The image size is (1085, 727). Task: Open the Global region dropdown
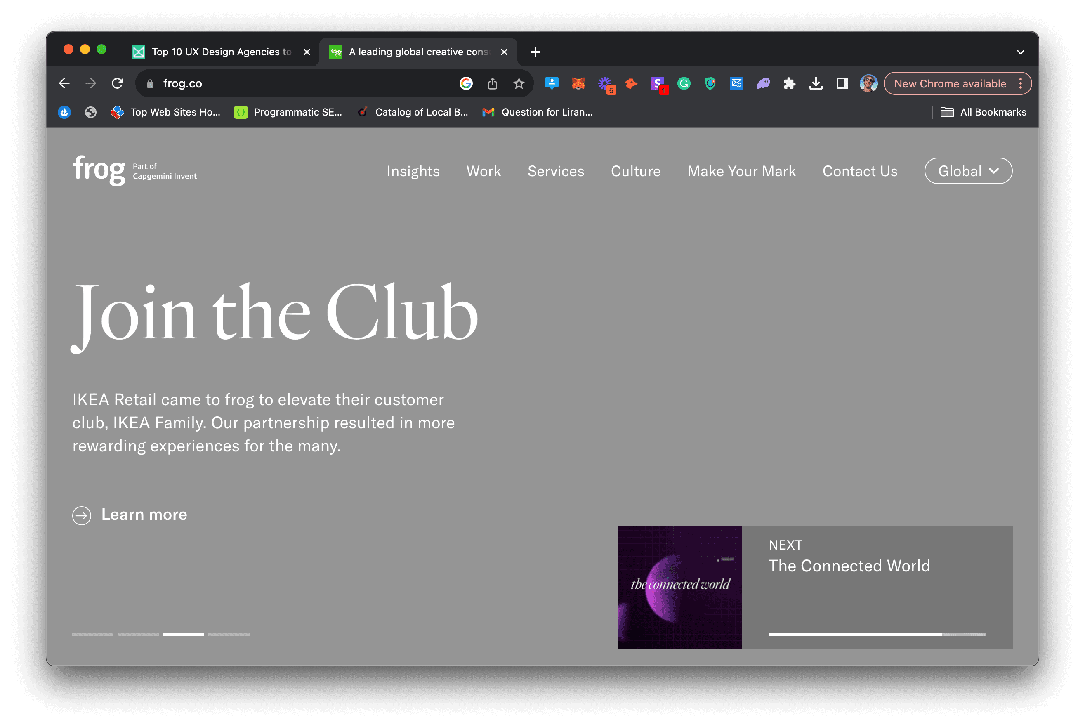pos(968,171)
